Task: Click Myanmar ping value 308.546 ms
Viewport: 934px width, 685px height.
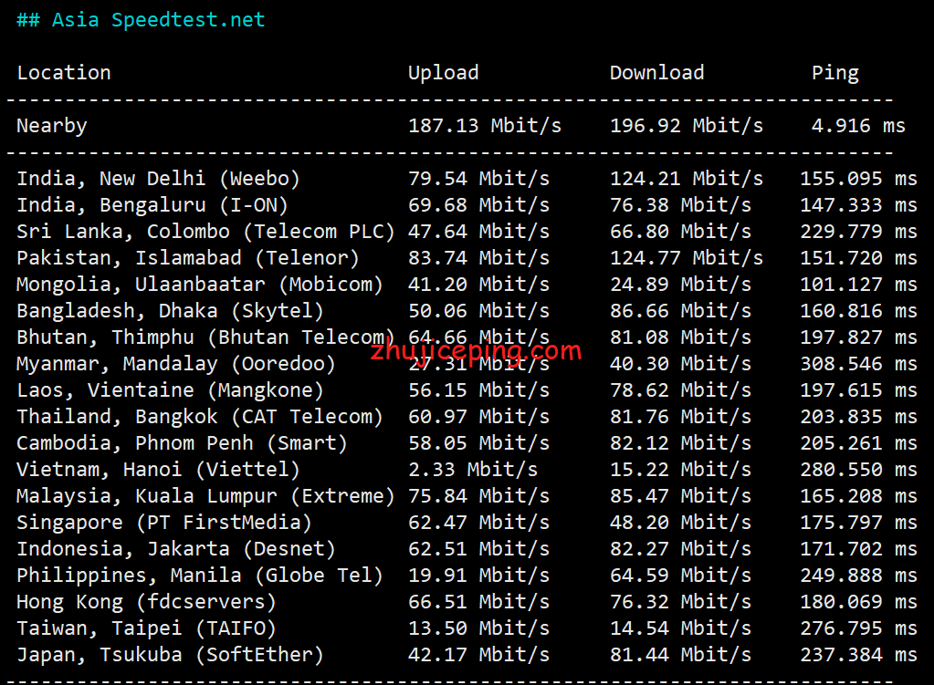Action: click(858, 364)
